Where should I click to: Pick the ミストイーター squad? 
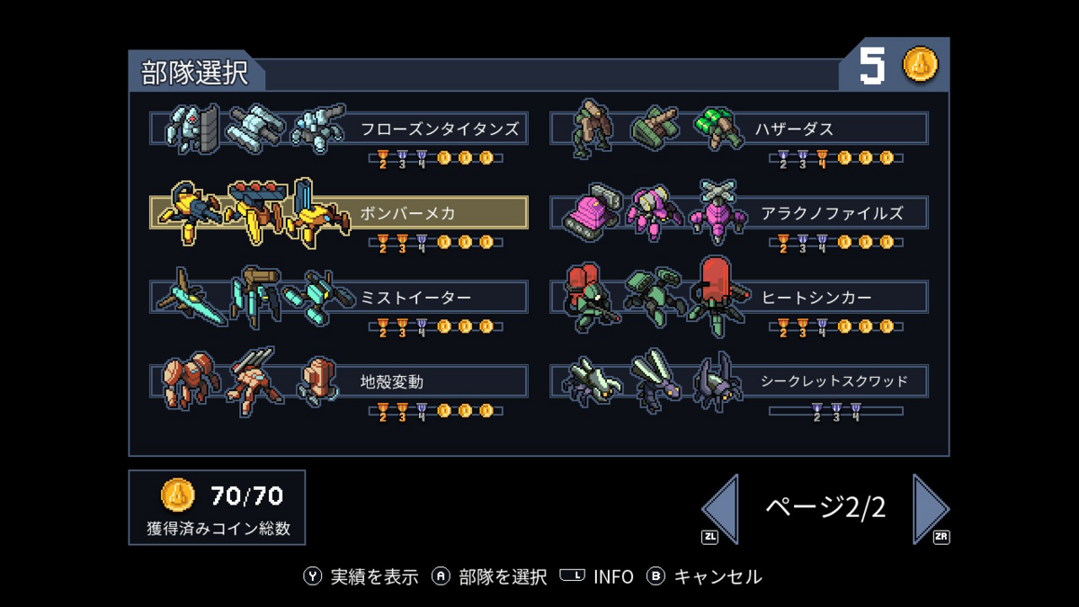tap(339, 297)
